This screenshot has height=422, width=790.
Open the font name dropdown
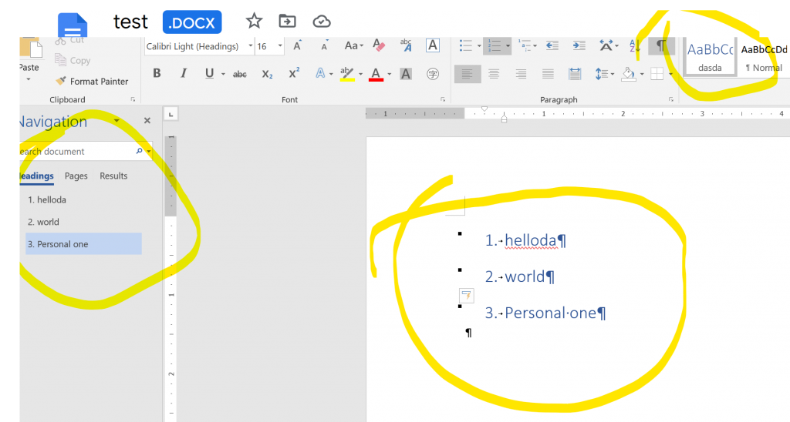251,47
